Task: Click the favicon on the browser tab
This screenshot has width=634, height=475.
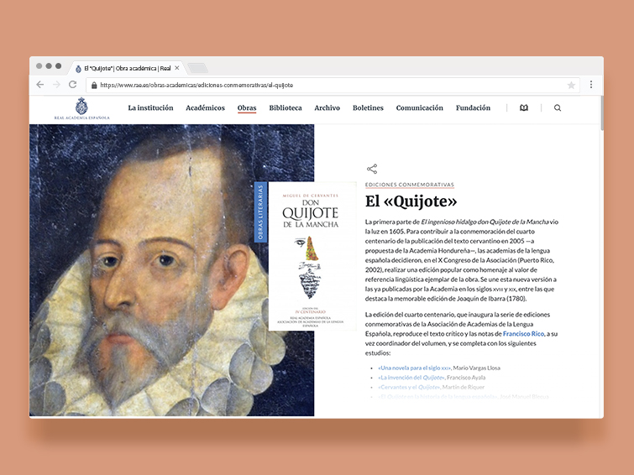Action: (x=78, y=69)
